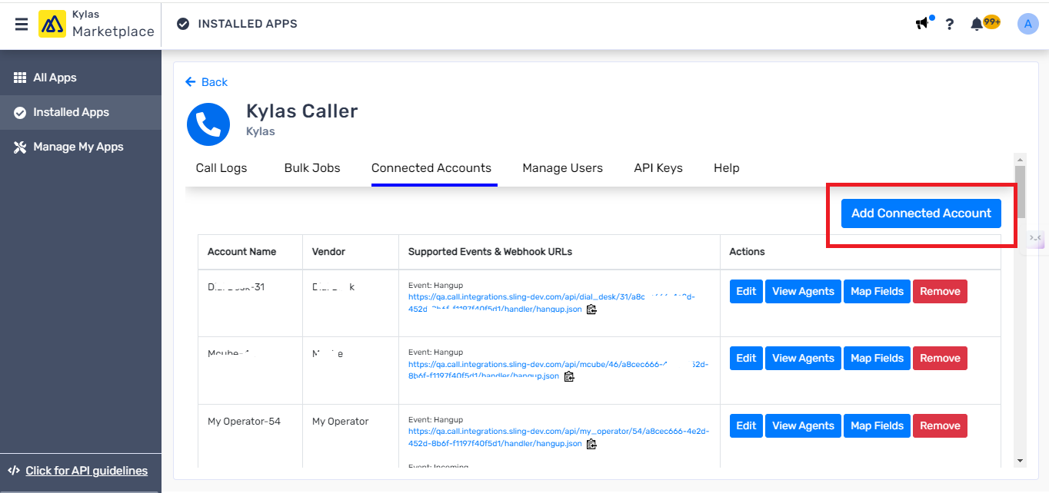Open Manage My Apps in sidebar

click(78, 147)
